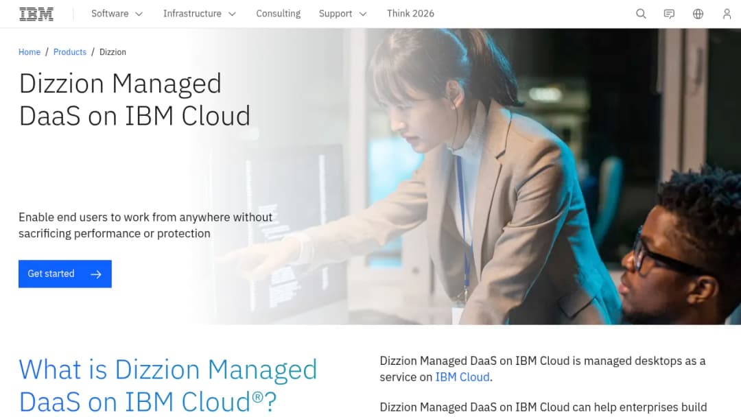This screenshot has width=741, height=417.
Task: Go to Consulting in the navigation
Action: (279, 14)
